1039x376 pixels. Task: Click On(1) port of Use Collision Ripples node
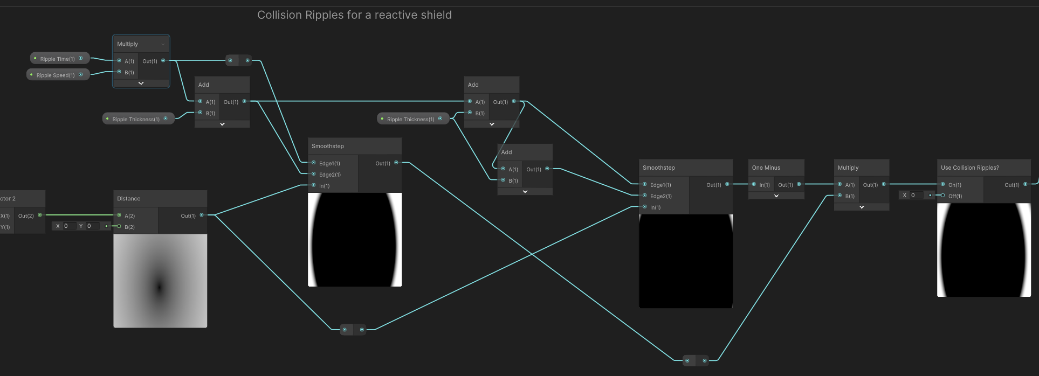pos(942,184)
